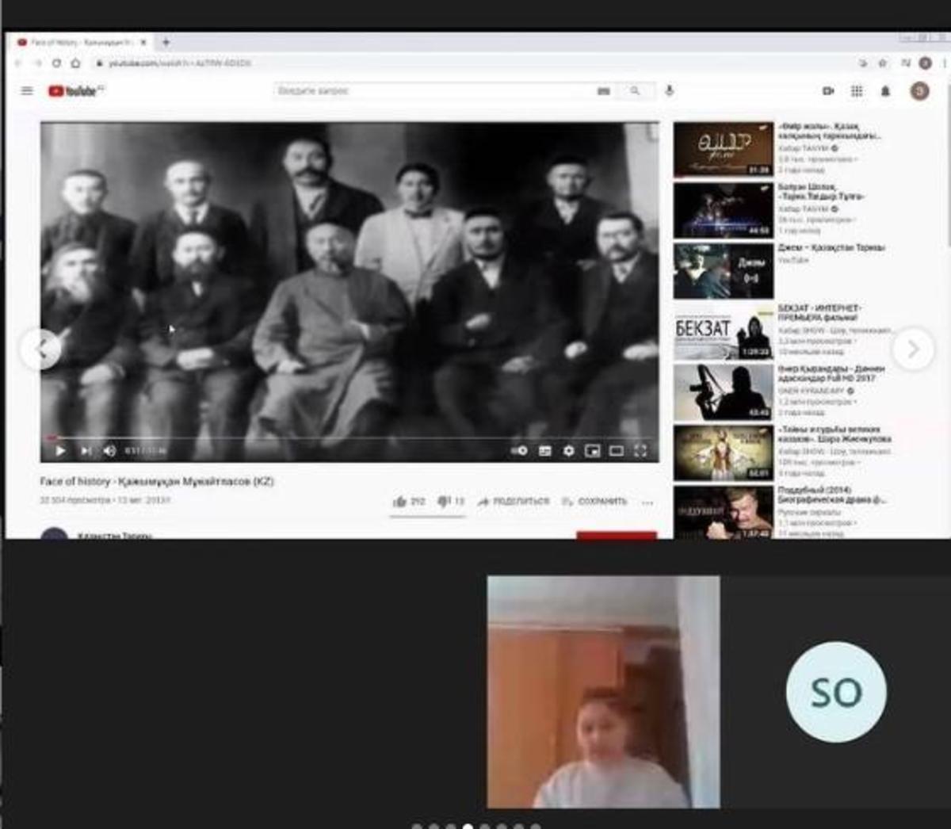This screenshot has width=951, height=829.
Task: Advance carousel with the right chevron arrow
Action: pos(912,349)
